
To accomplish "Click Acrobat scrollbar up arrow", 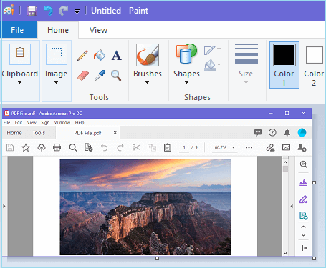I will [x=285, y=162].
